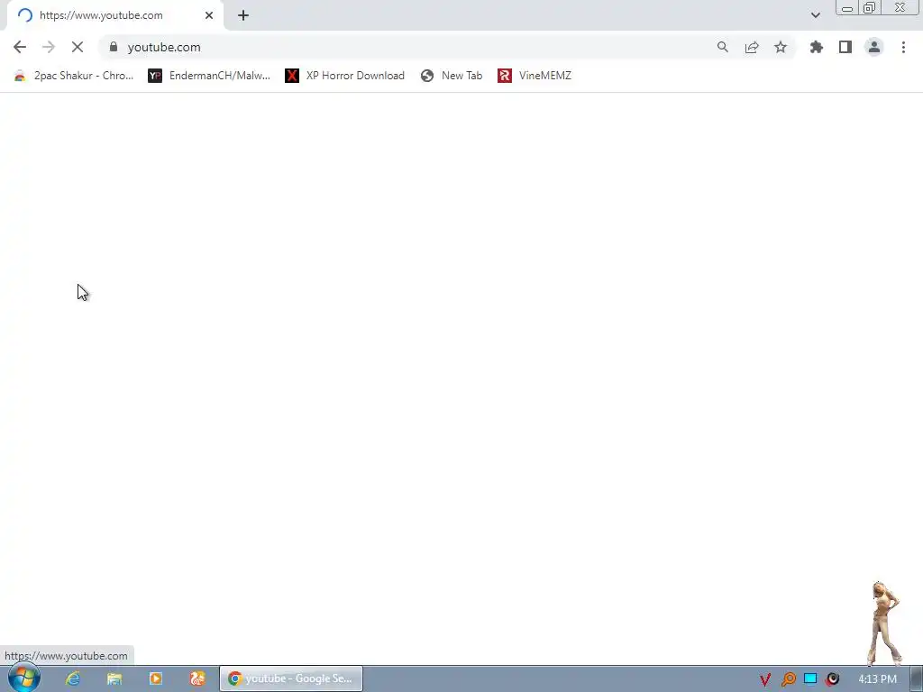This screenshot has height=692, width=923.
Task: Open Windows Media Player taskbar icon
Action: 156,678
